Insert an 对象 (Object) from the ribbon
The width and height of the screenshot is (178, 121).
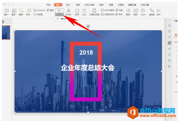[x=119, y=10]
